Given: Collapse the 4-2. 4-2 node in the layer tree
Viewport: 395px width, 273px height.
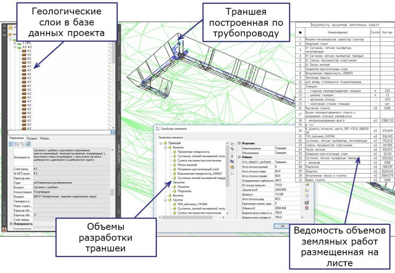Looking at the screenshot, I should pyautogui.click(x=15, y=47).
